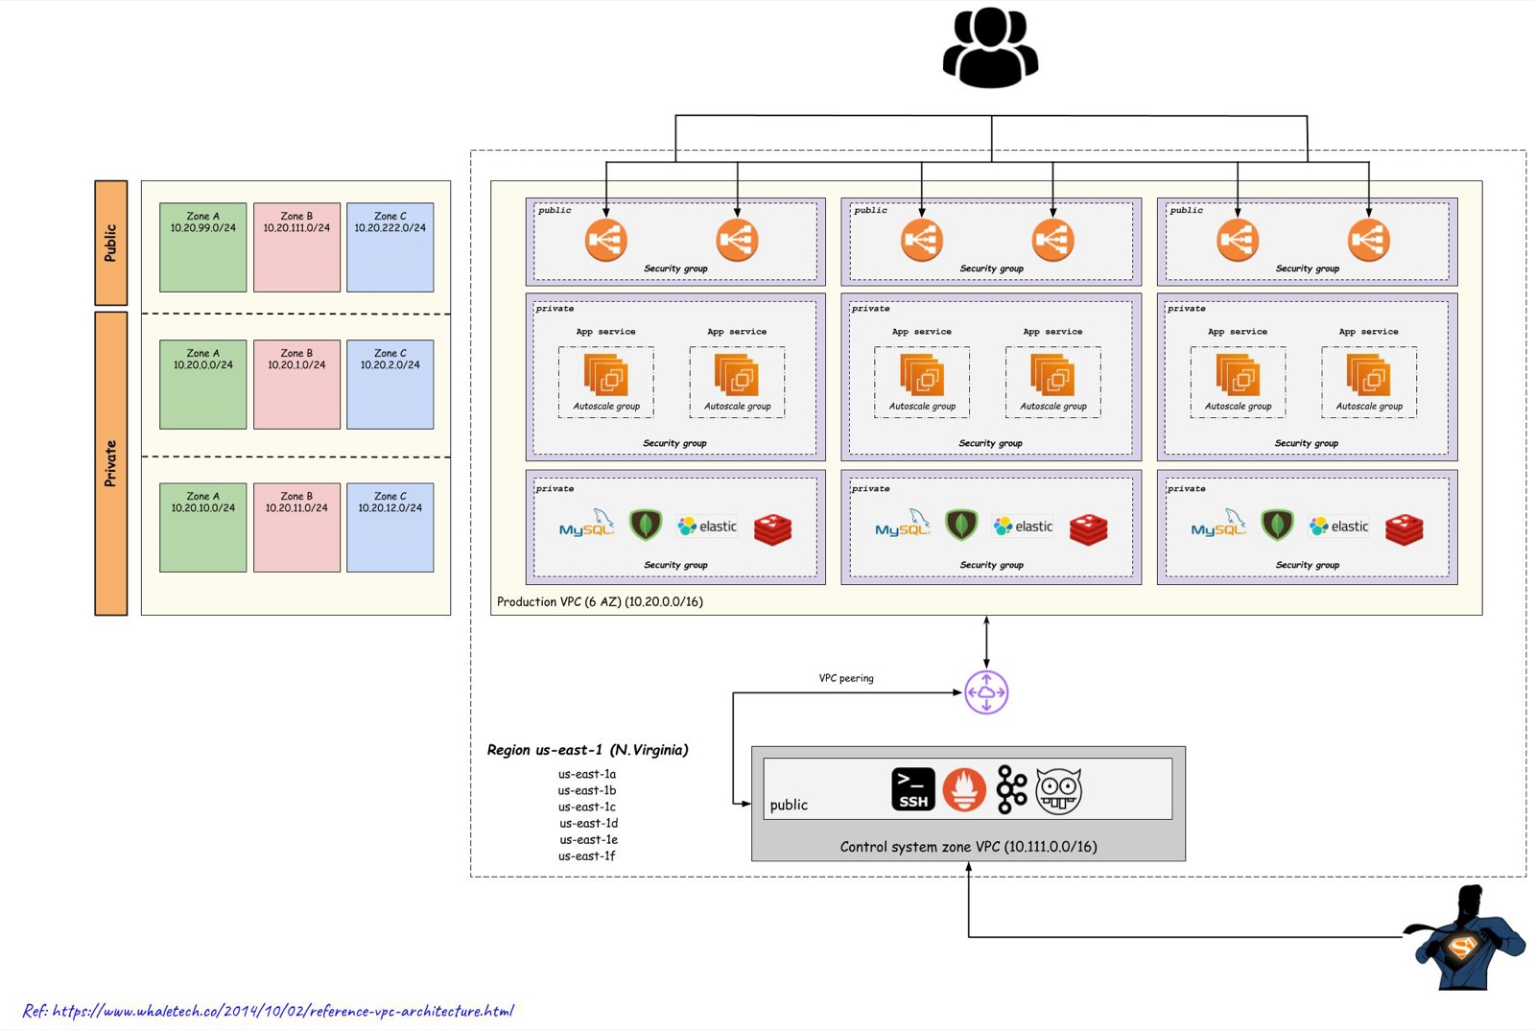Viewport: 1535px width, 1030px height.
Task: Click the "us-east-1d" zone text
Action: click(x=588, y=823)
